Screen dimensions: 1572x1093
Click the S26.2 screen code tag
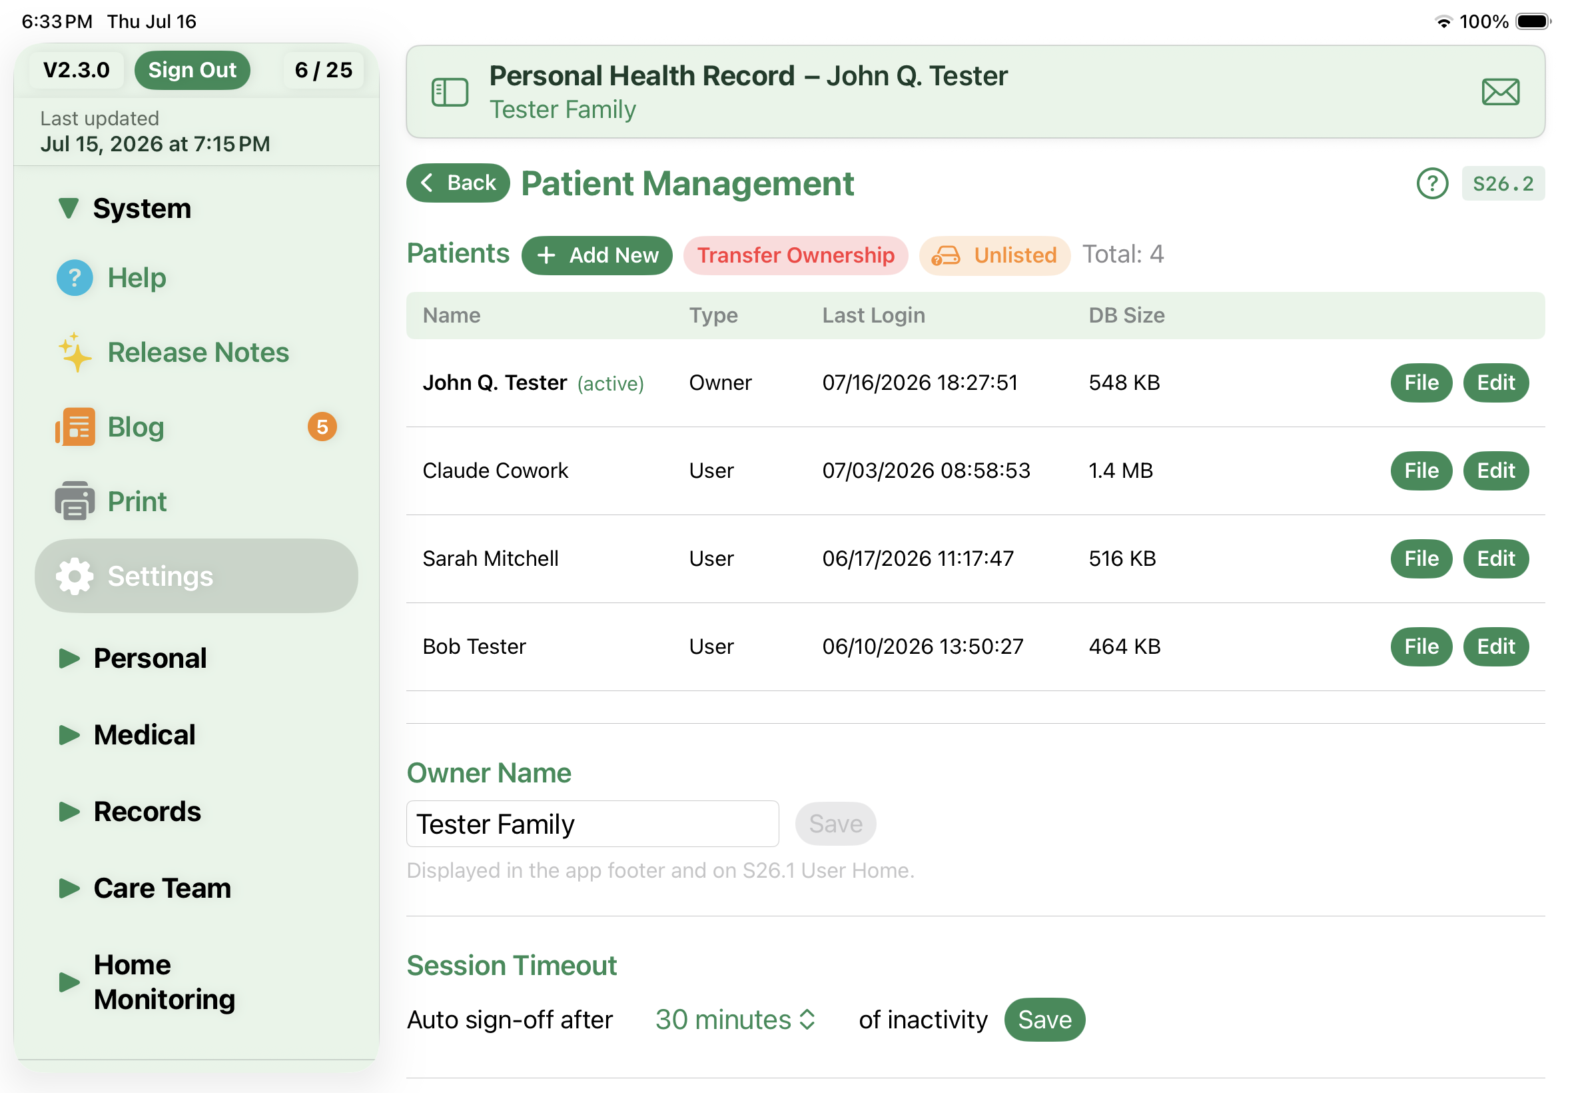(x=1503, y=183)
